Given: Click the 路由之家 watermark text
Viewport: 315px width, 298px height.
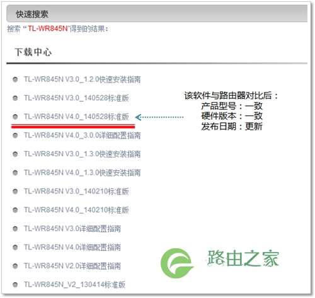Looking at the screenshot, I should pyautogui.click(x=243, y=258).
